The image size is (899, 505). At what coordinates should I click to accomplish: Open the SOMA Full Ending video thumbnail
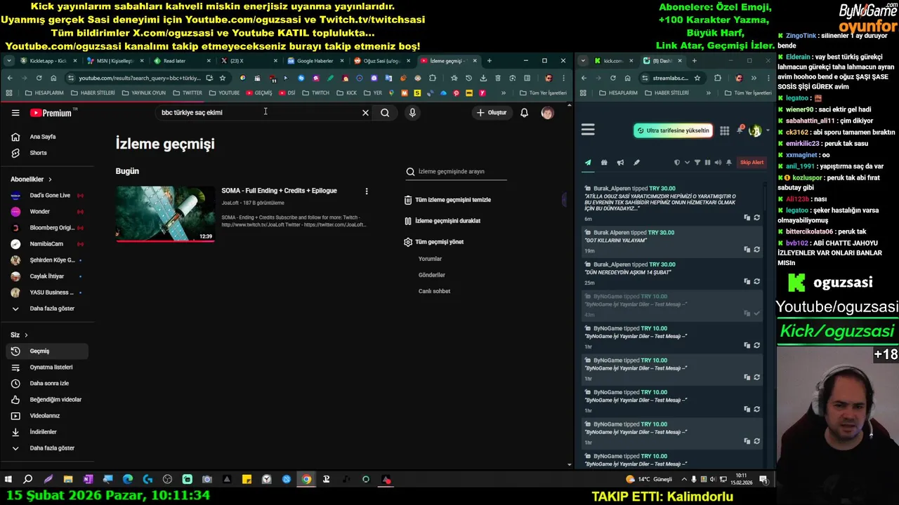[x=165, y=213]
